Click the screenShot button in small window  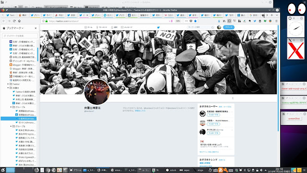[294, 119]
